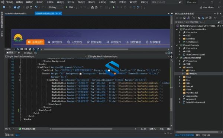Open the 视图(V) menu
The width and height of the screenshot is (223, 138).
click(30, 2)
